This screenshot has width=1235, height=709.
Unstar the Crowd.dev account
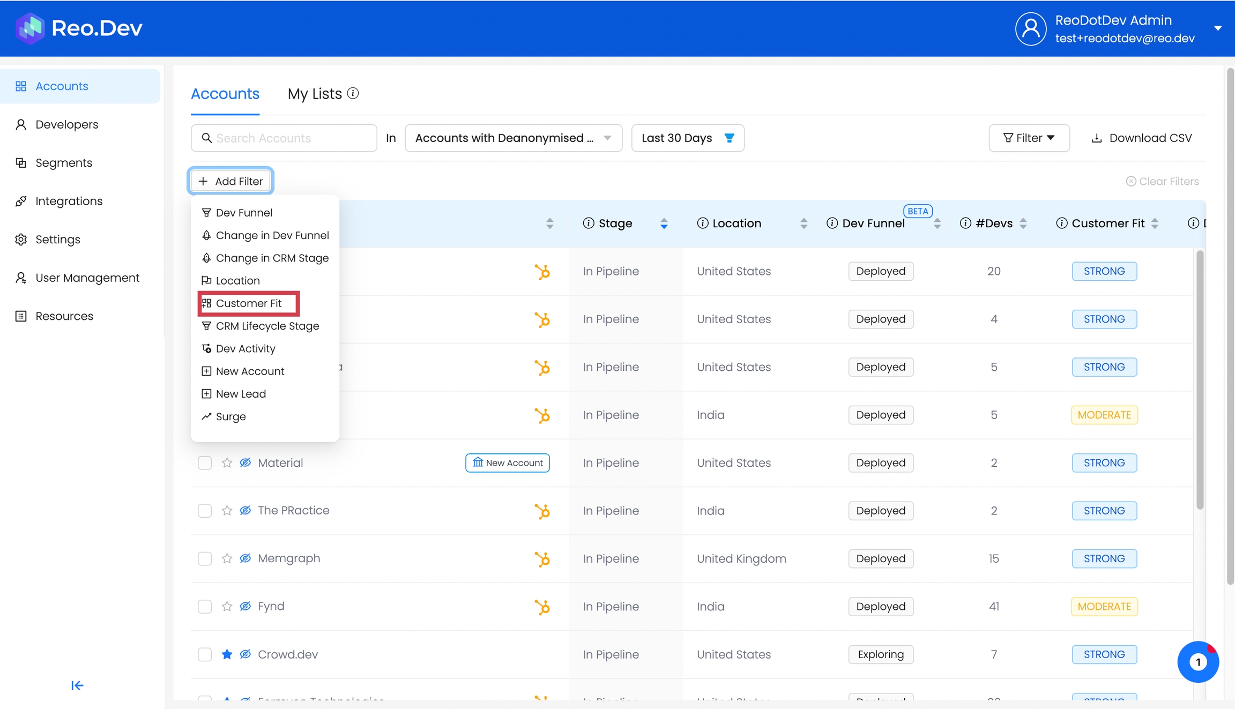[227, 654]
